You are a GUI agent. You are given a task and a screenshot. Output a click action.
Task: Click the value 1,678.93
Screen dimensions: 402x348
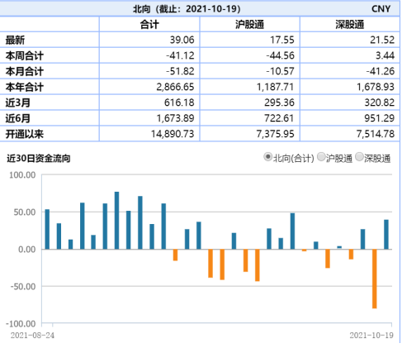[x=376, y=87]
